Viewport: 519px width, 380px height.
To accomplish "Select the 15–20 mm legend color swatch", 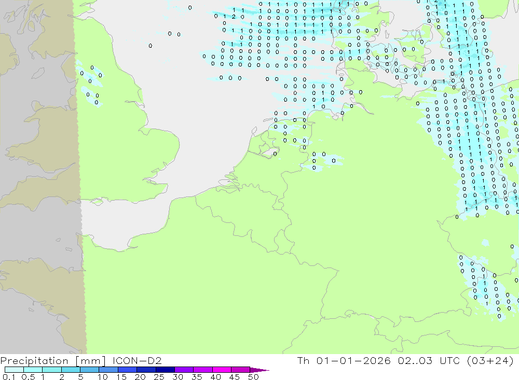I will tap(128, 370).
